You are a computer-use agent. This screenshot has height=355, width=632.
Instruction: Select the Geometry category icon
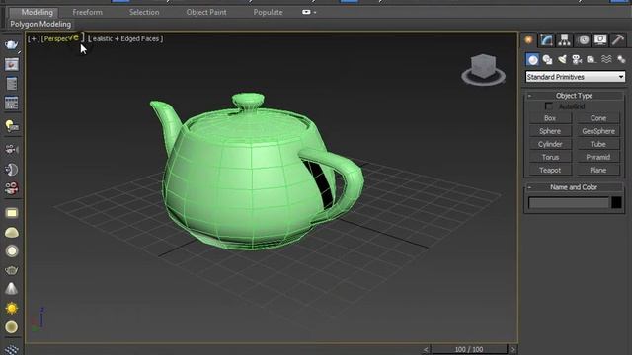coord(532,59)
